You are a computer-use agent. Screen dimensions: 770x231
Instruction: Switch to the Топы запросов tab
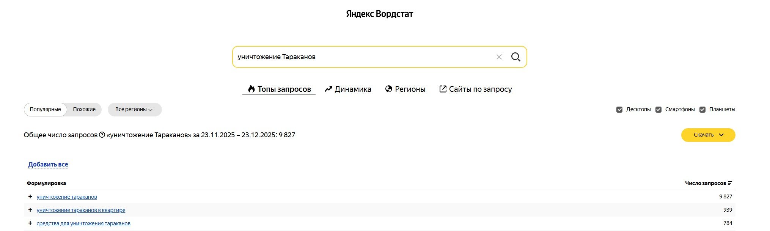click(x=279, y=89)
